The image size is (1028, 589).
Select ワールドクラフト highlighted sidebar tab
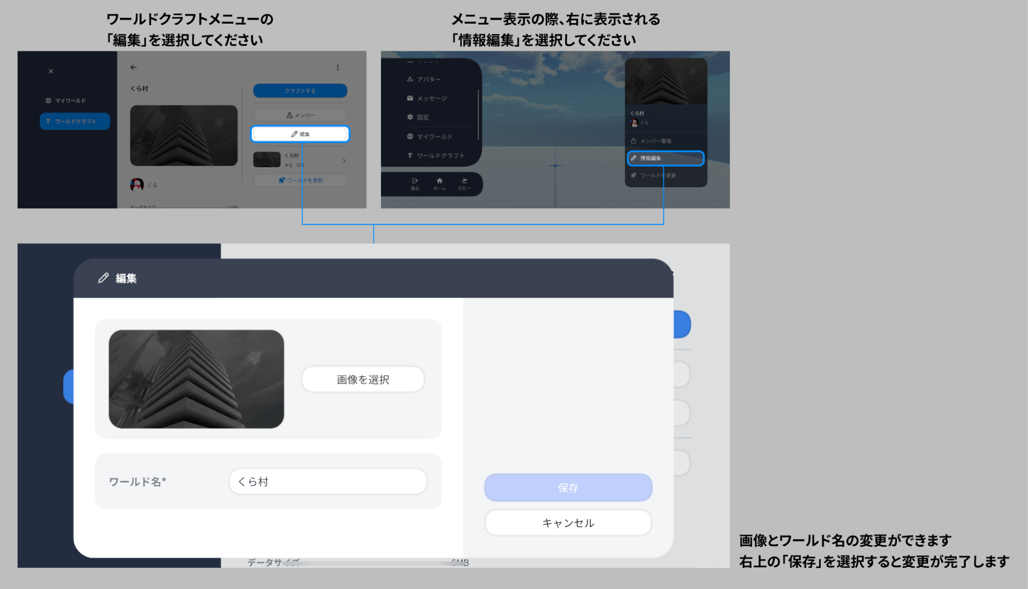75,121
